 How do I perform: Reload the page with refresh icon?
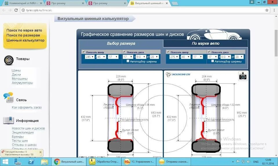[16, 10]
